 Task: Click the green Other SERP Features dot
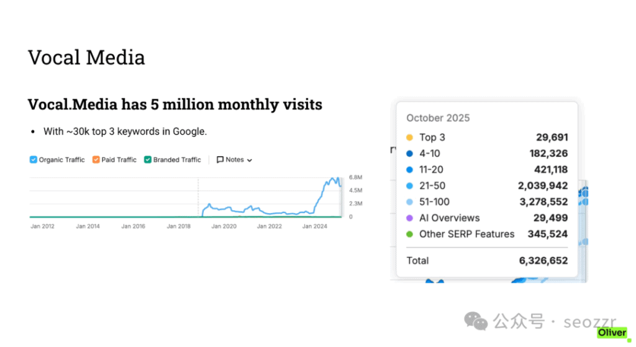(x=409, y=234)
